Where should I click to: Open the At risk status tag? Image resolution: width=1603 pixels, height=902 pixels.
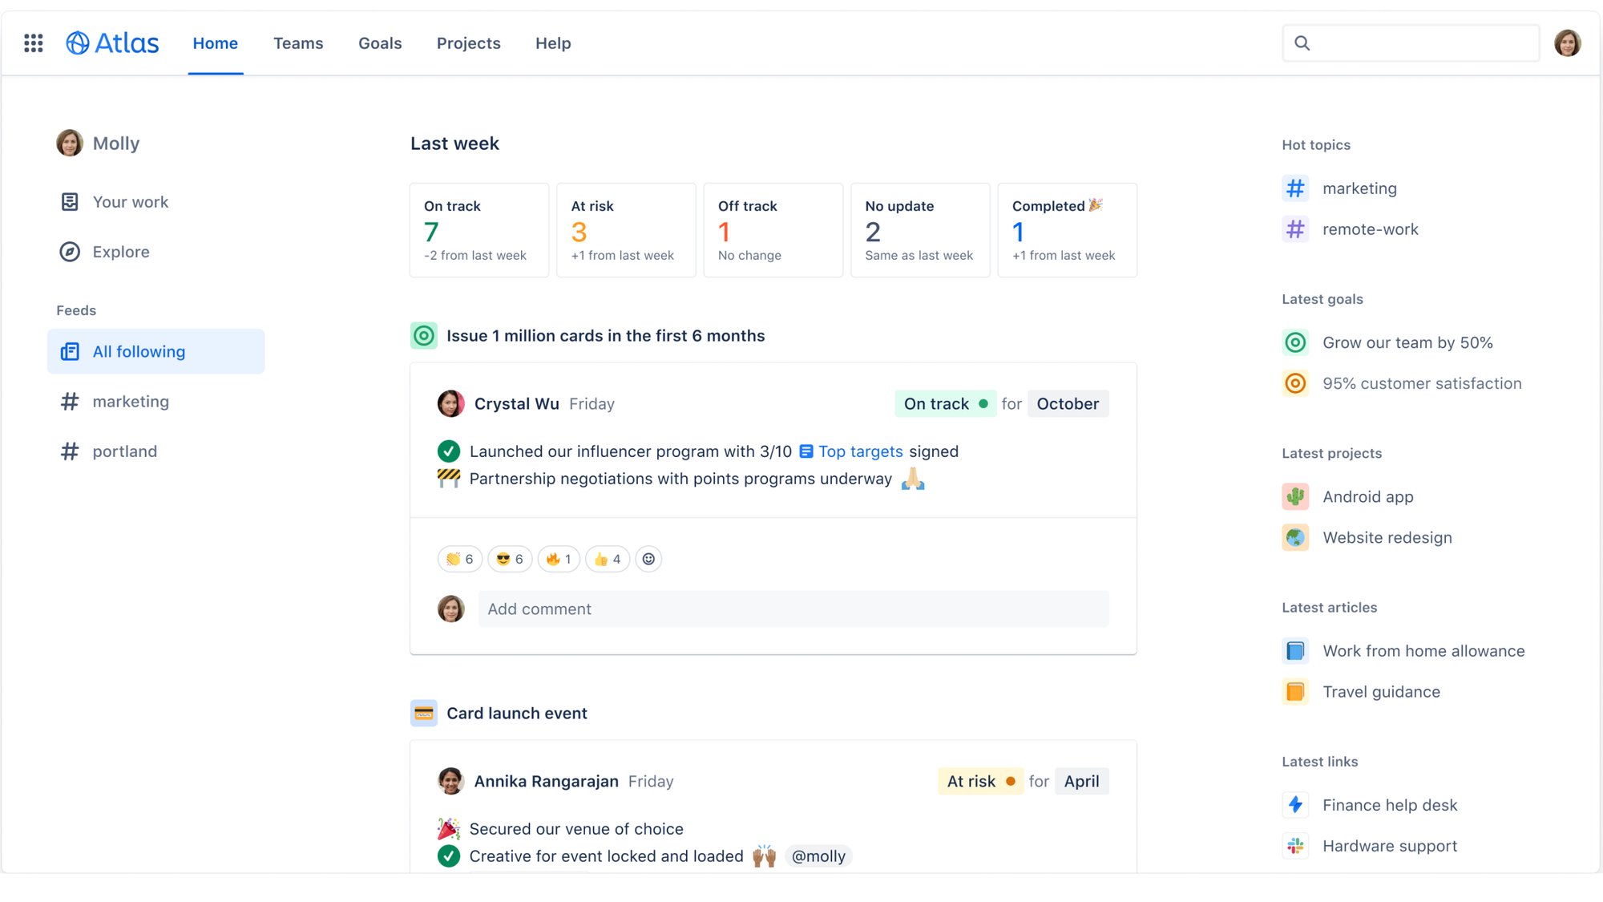point(980,782)
